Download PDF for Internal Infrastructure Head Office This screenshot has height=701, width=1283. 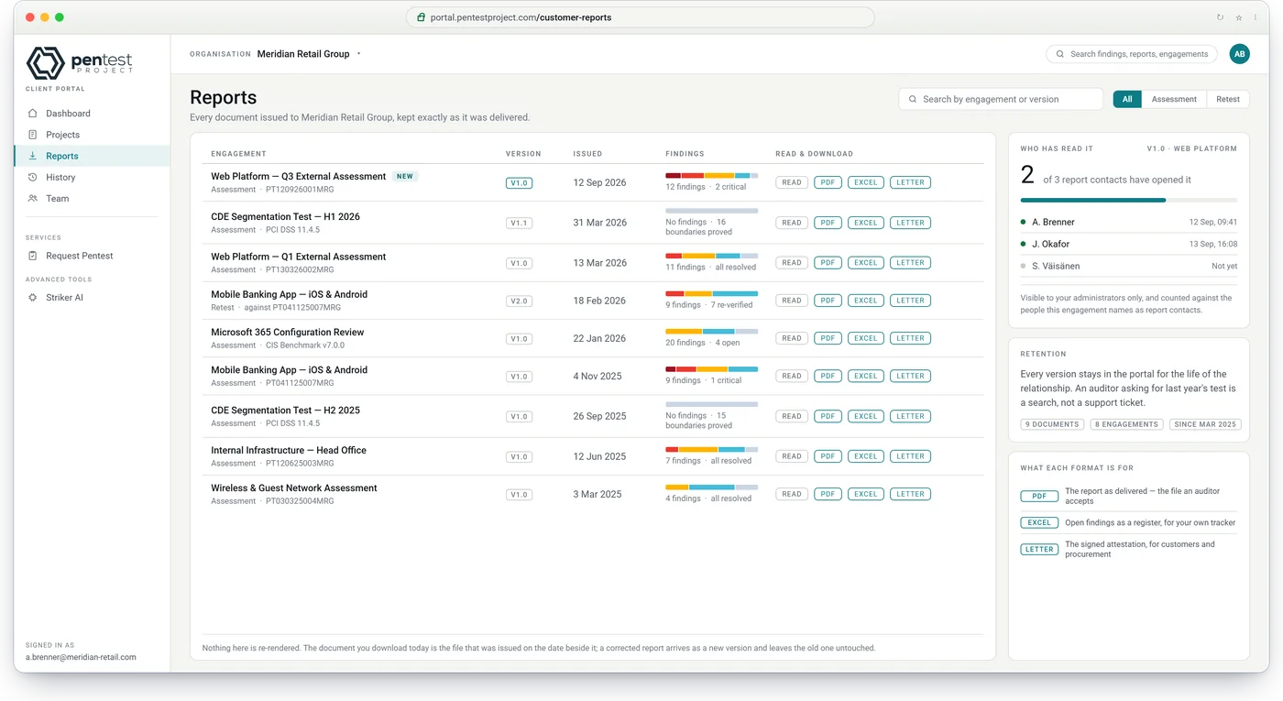[828, 456]
